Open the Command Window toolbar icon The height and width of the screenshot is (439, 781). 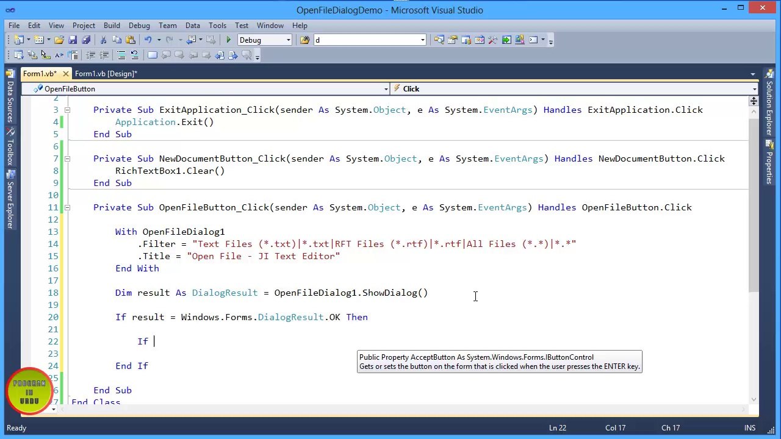pos(533,40)
